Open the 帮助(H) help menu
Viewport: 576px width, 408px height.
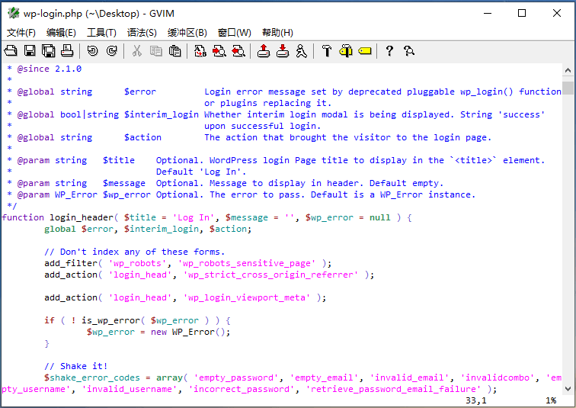(277, 32)
